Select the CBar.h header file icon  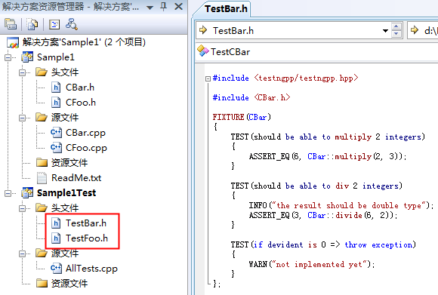(56, 88)
